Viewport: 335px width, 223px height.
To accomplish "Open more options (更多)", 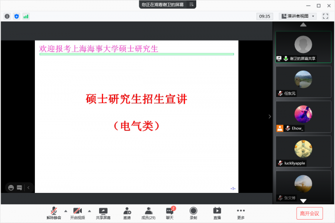I will 241,213.
